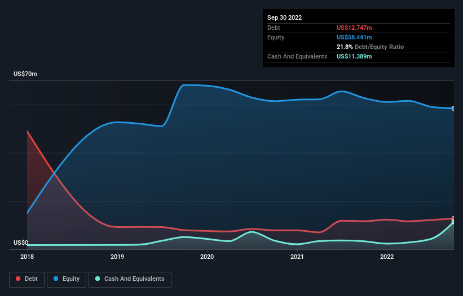
Task: Click the Equity value US$58.441m
Action: pyautogui.click(x=354, y=37)
